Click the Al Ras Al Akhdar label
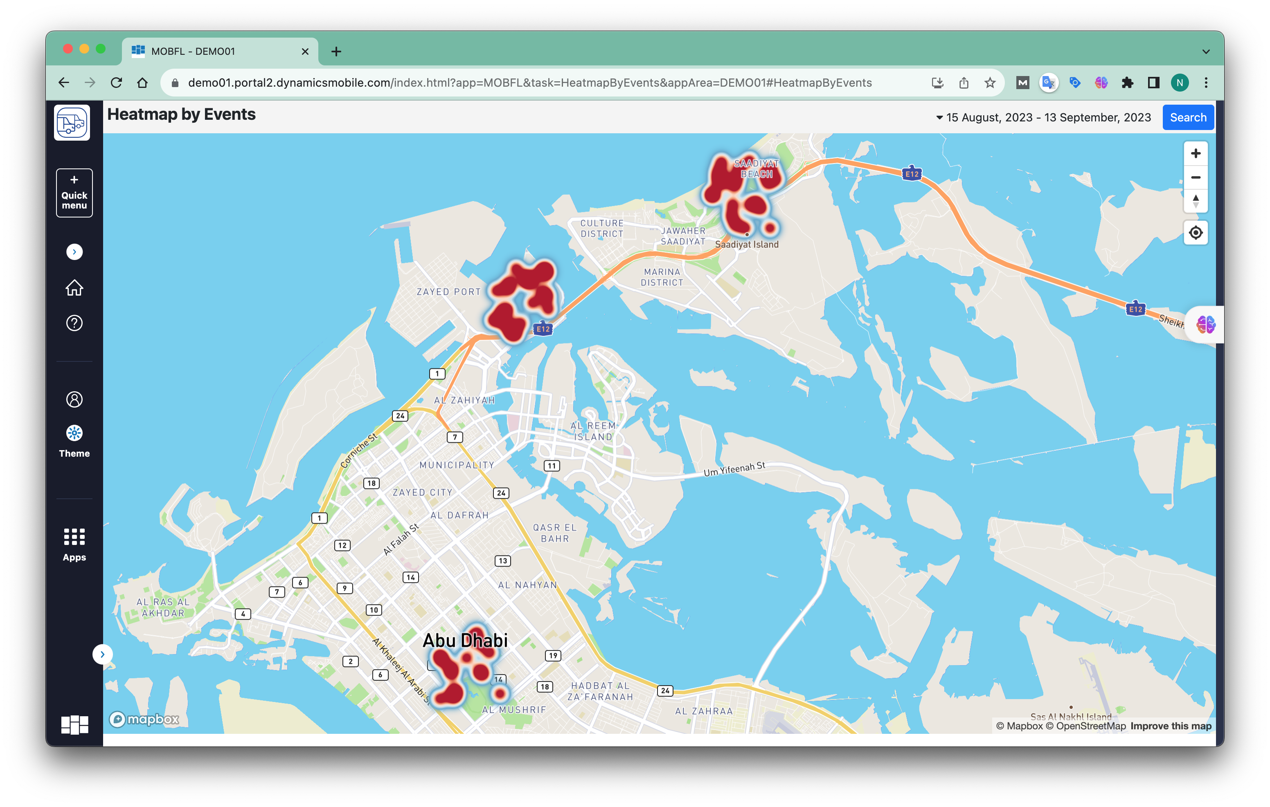The image size is (1270, 807). tap(163, 607)
